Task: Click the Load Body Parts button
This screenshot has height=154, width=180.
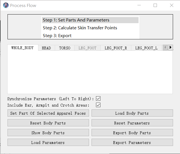Action: [x=132, y=113]
